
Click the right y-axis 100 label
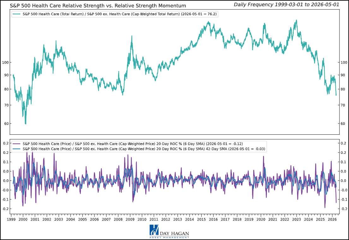[344, 62]
